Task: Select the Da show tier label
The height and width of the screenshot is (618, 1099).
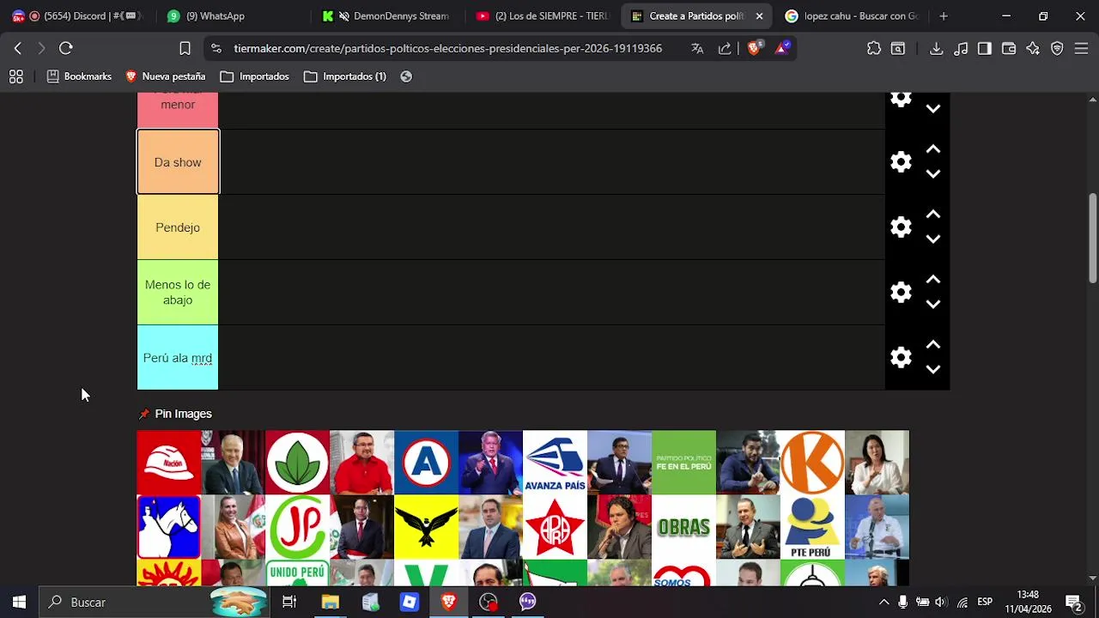Action: tap(178, 162)
